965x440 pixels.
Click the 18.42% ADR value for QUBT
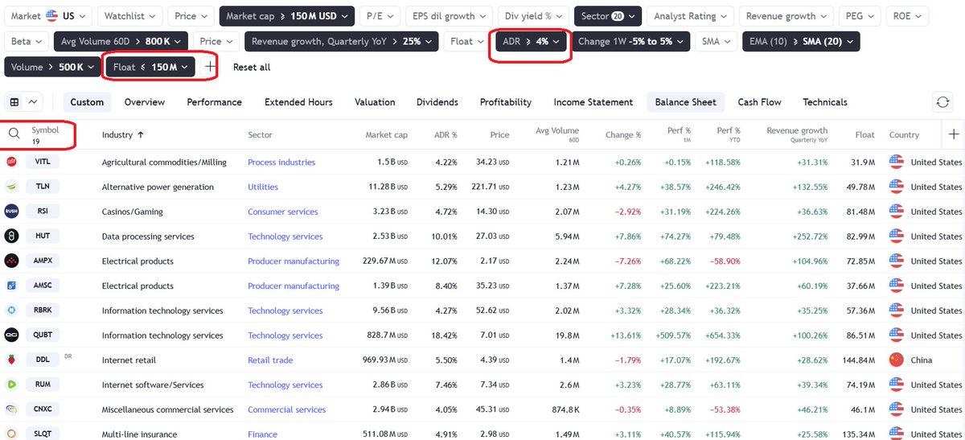point(443,335)
